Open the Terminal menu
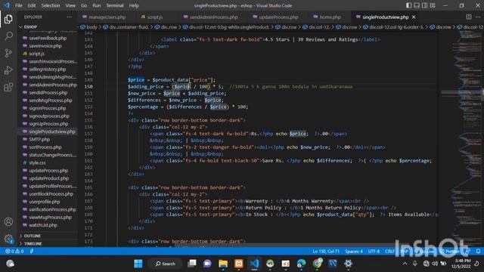 tap(114, 5)
